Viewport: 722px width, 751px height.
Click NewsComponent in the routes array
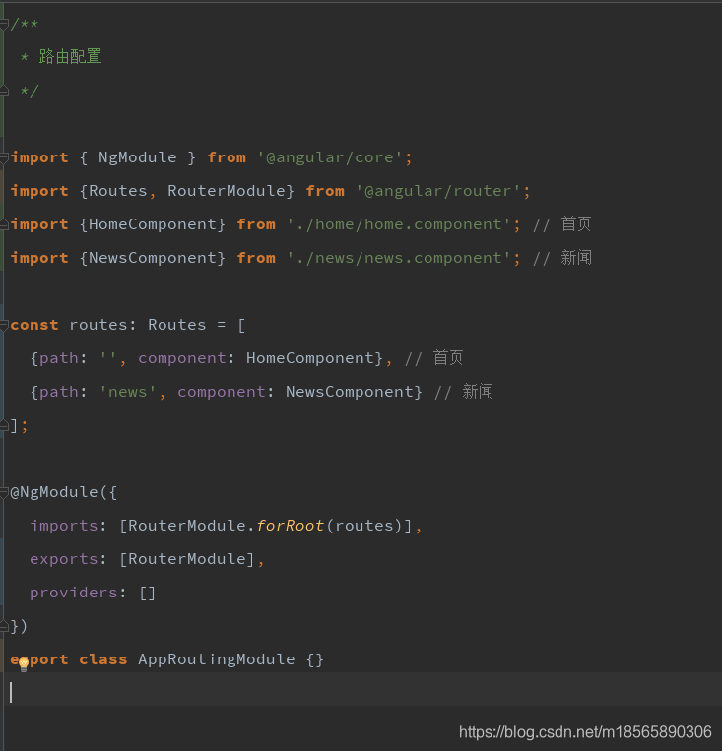click(350, 392)
